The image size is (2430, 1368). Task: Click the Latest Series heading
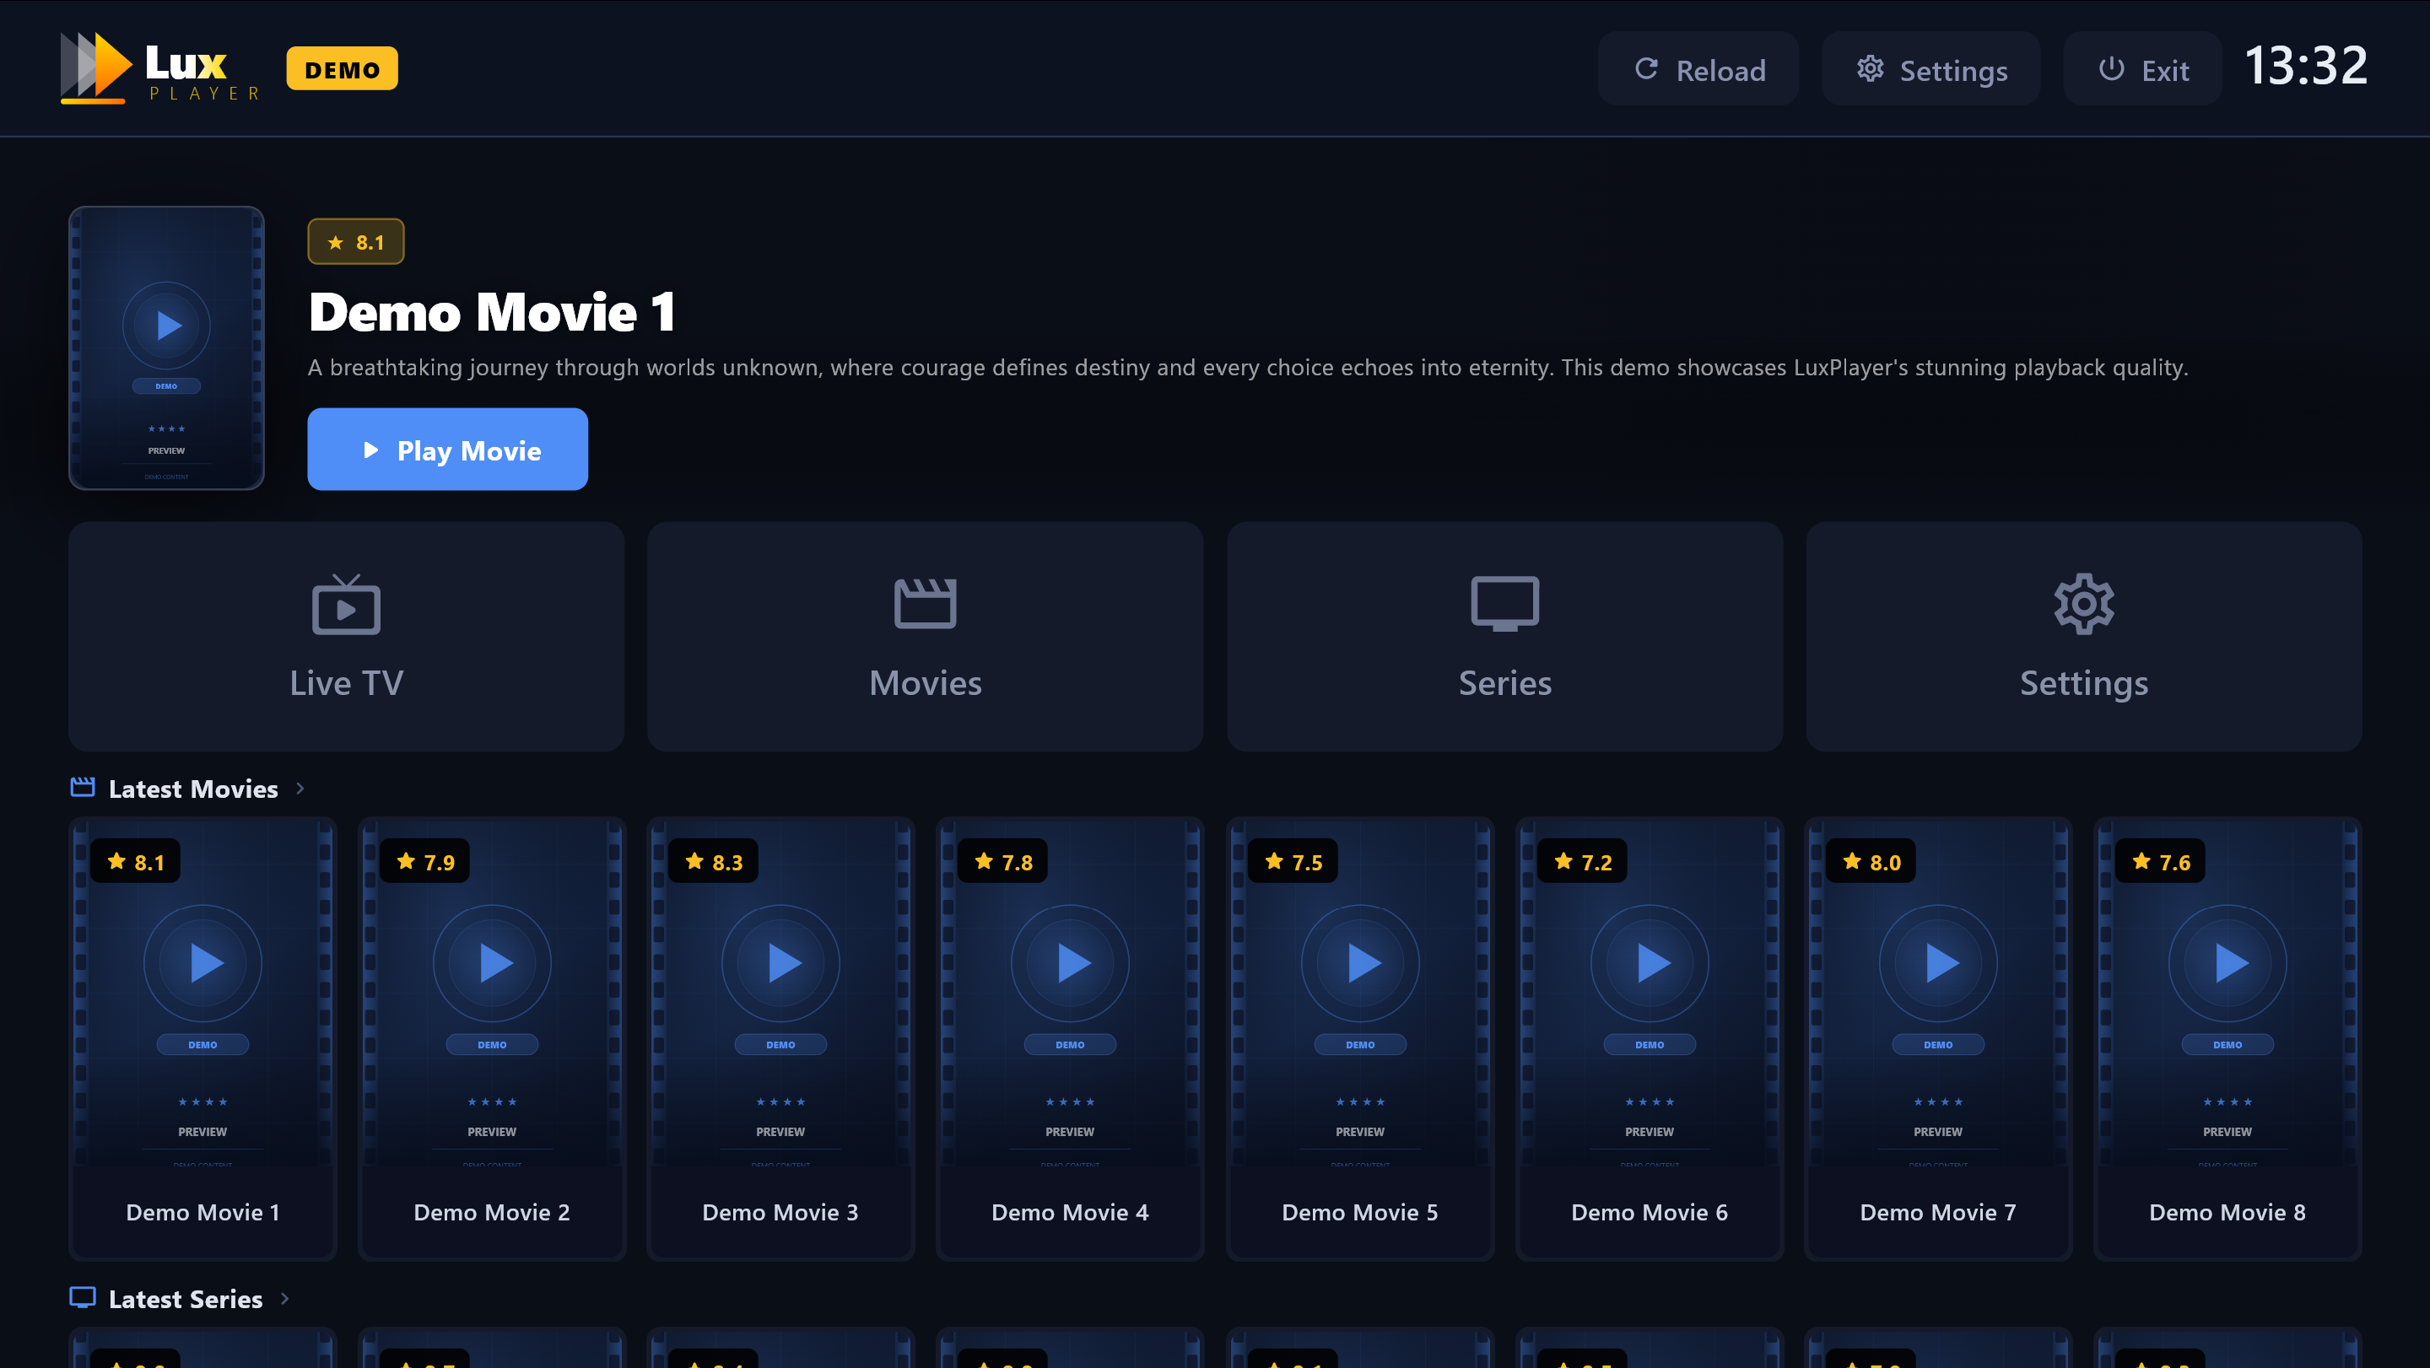coord(186,1299)
